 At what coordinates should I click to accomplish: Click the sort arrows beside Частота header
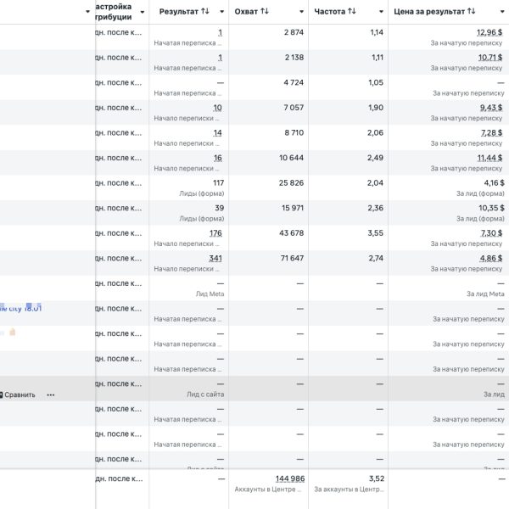(x=352, y=12)
